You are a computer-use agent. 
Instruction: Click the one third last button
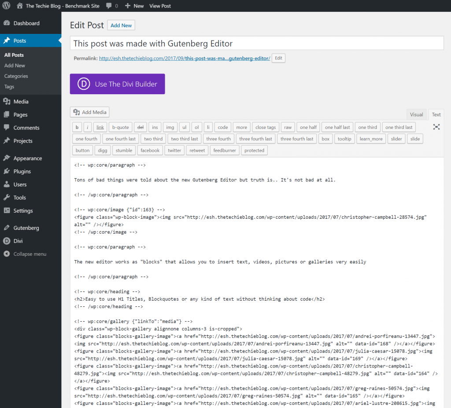(x=399, y=127)
